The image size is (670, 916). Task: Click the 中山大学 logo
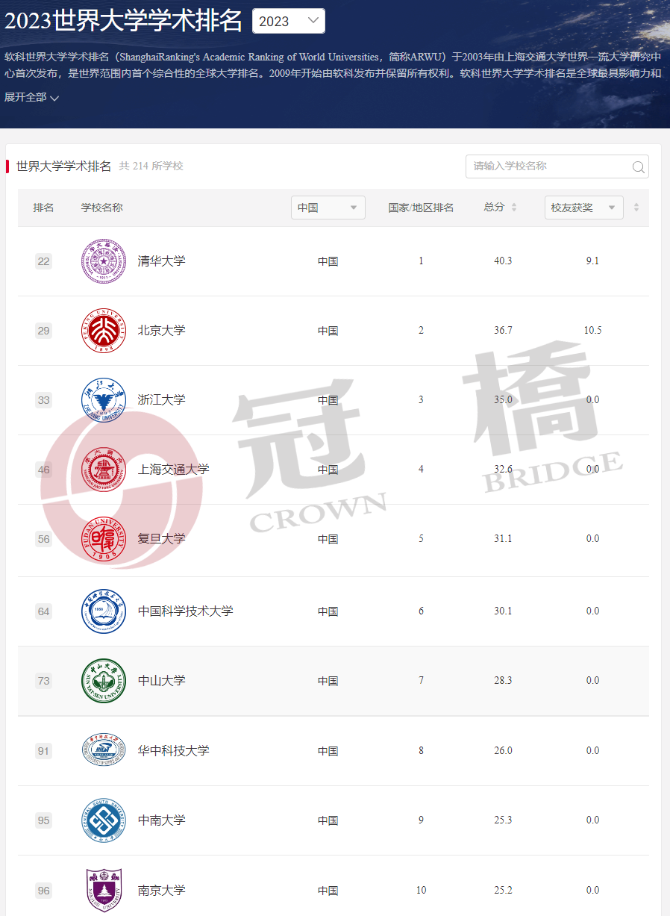[104, 681]
